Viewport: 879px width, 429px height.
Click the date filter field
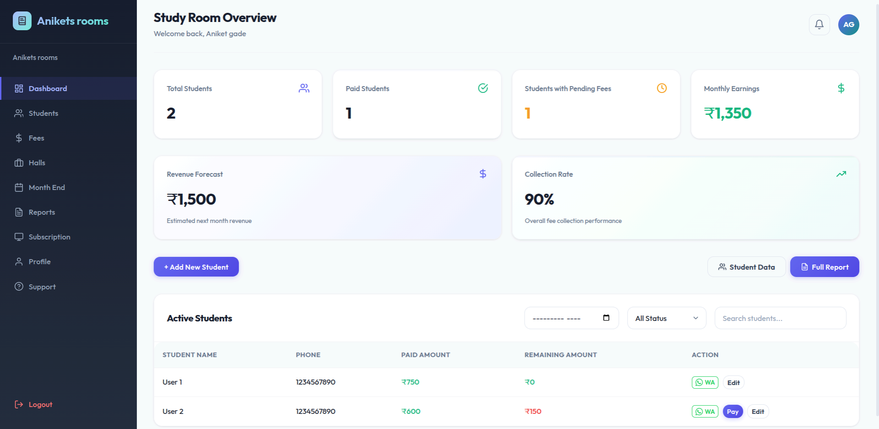click(x=571, y=318)
